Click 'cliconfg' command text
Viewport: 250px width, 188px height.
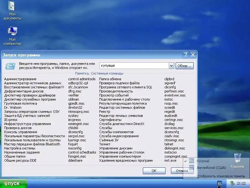click(170, 87)
